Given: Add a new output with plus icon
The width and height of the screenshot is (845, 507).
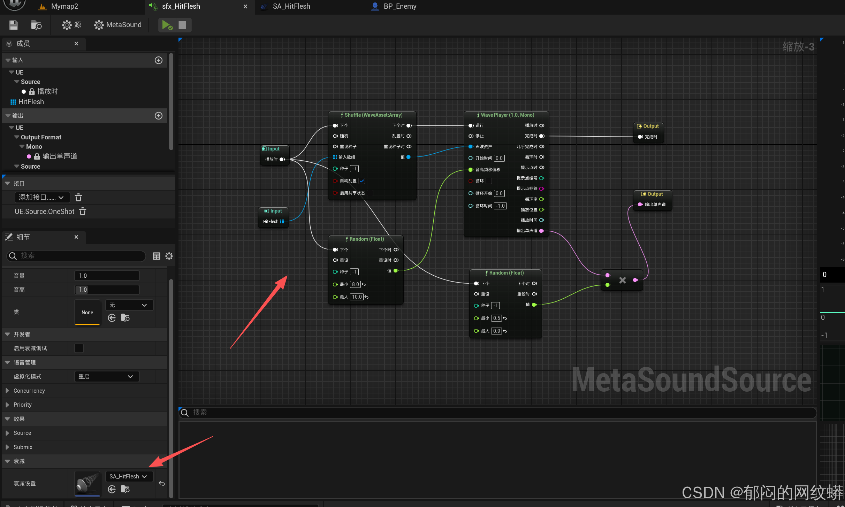Looking at the screenshot, I should [159, 116].
